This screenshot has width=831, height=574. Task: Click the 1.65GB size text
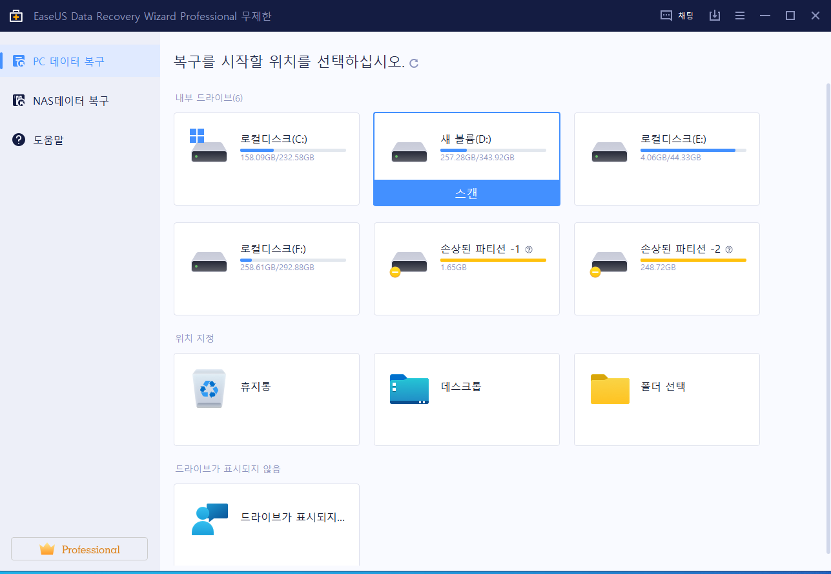tap(453, 267)
